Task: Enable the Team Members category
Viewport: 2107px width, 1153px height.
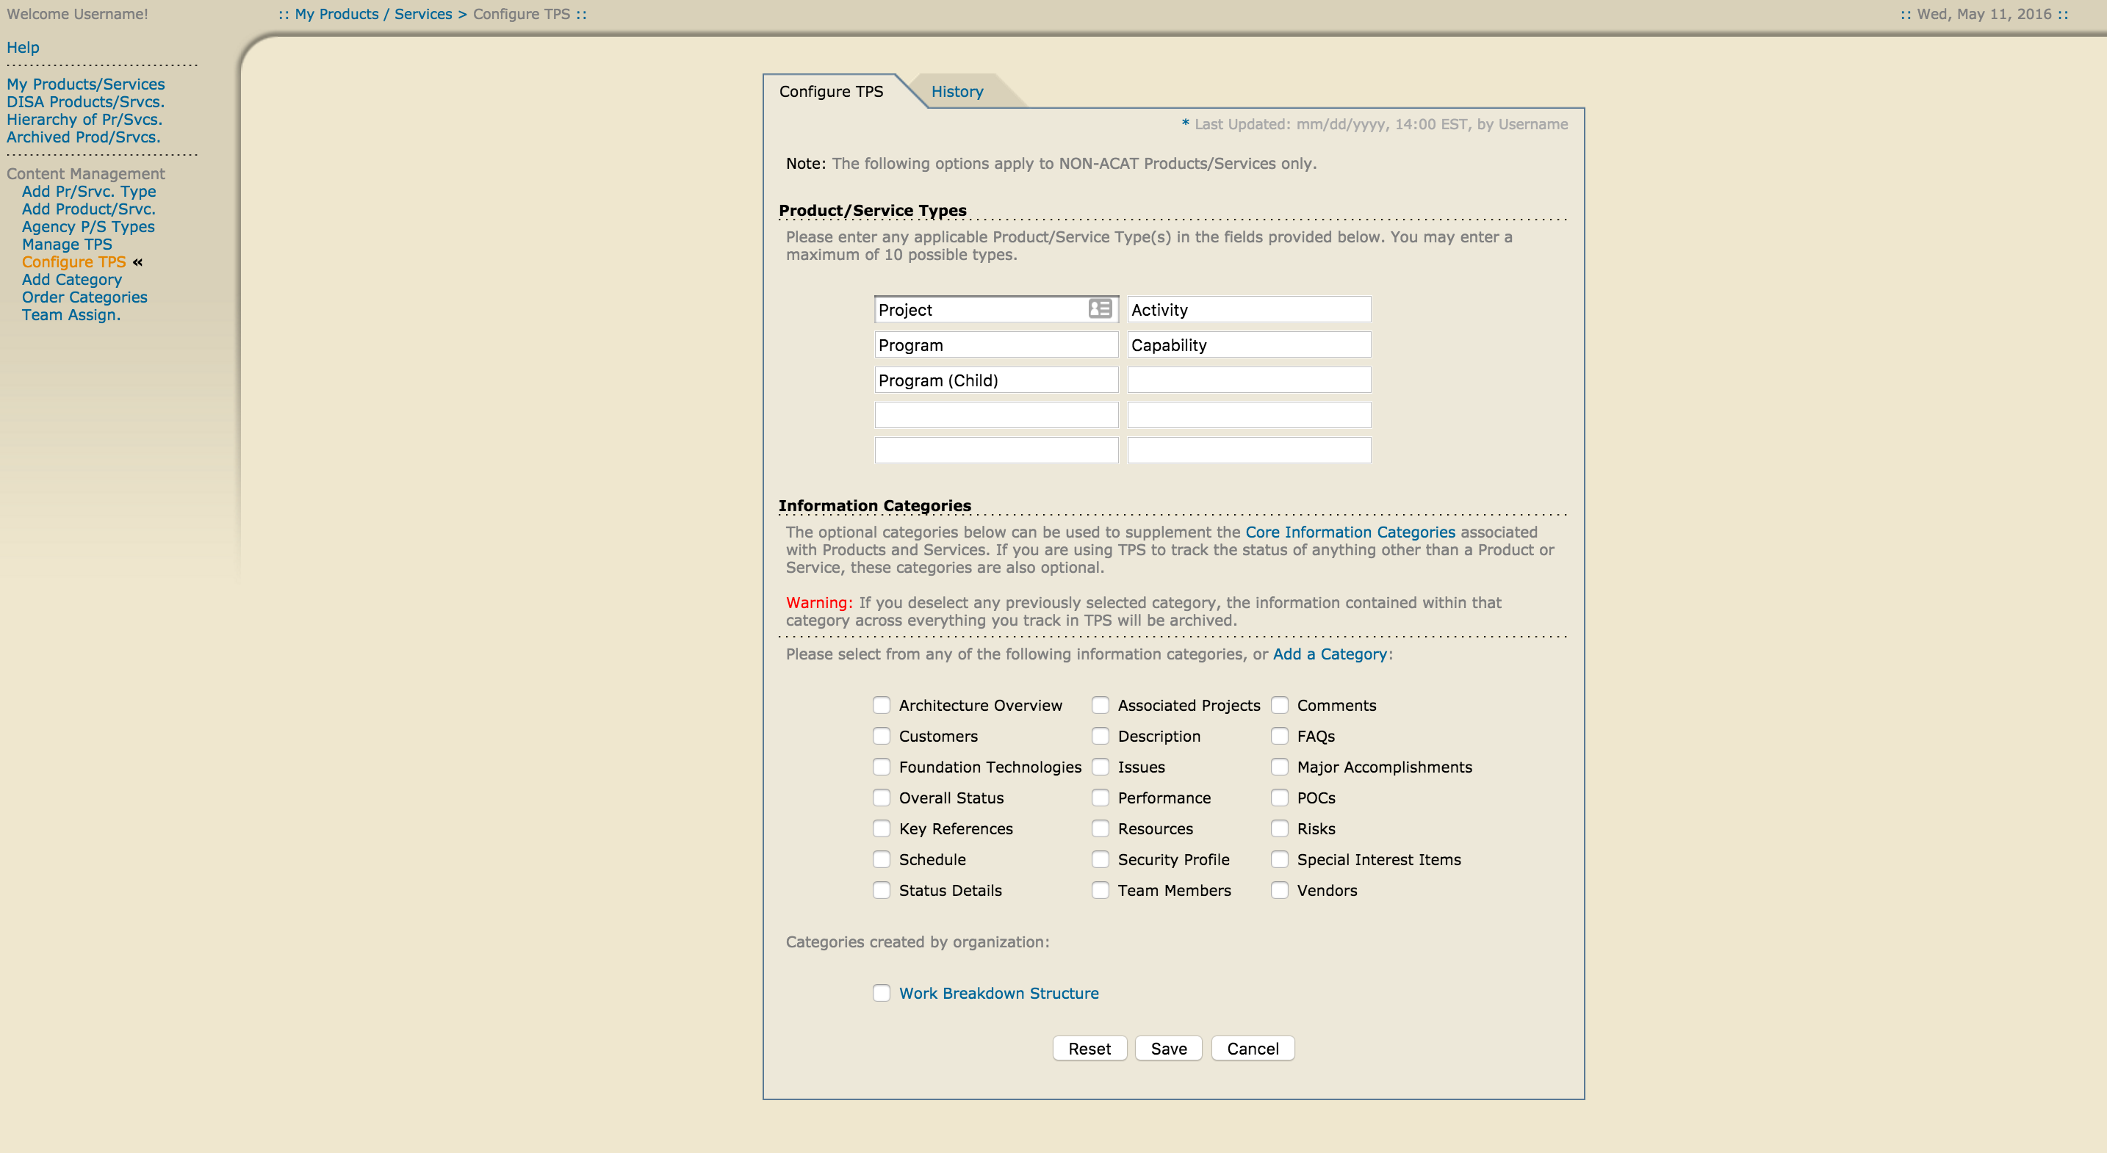Action: click(x=1100, y=889)
